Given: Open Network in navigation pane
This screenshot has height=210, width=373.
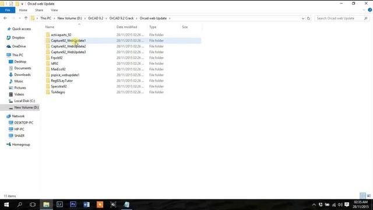Looking at the screenshot, I should coord(18,116).
